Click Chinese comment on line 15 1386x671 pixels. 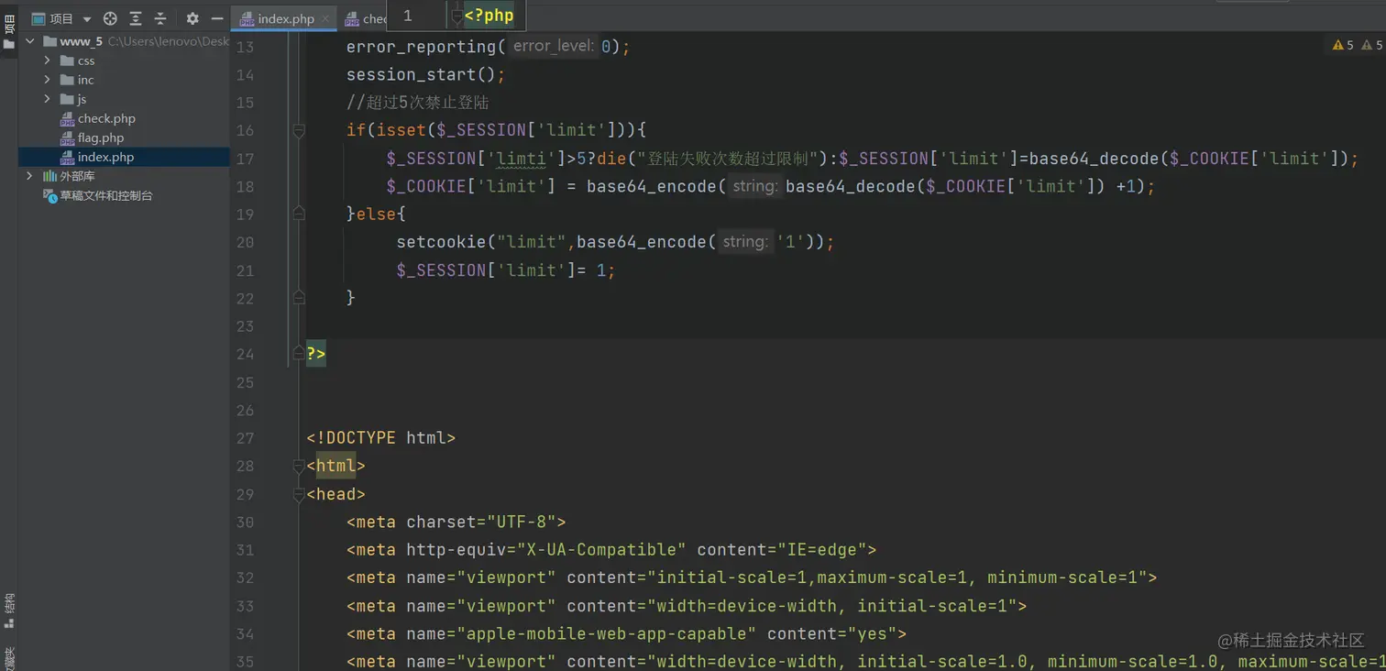pos(417,103)
